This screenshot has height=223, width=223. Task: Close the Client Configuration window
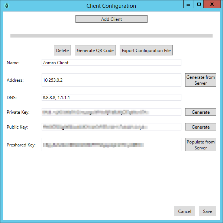[x=212, y=4]
